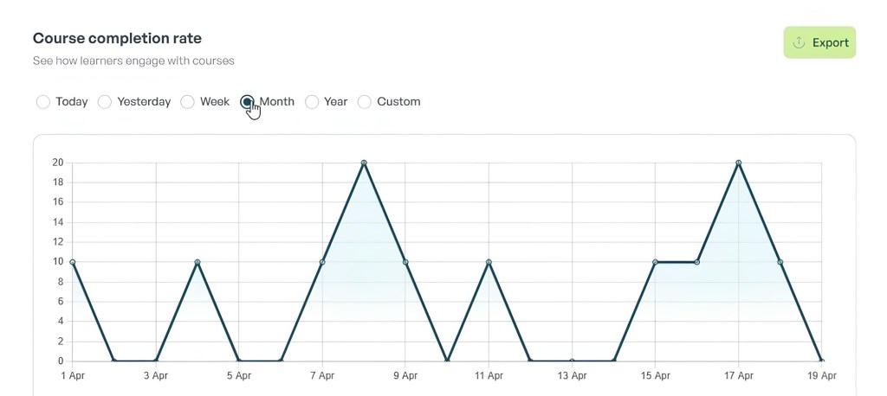Viewport: 887px width, 396px height.
Task: Pick the Custom date range option
Action: point(365,102)
